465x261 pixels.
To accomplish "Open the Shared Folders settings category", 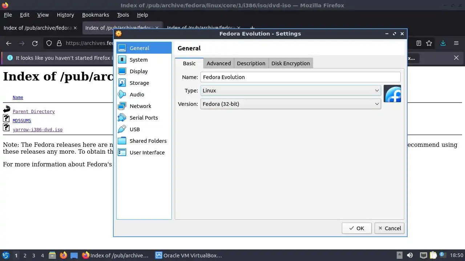I will (144, 141).
